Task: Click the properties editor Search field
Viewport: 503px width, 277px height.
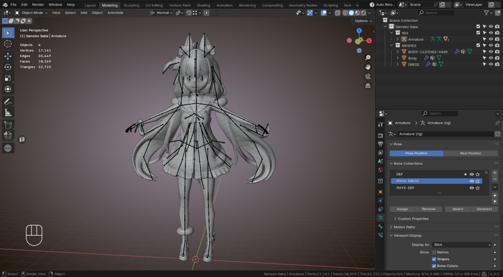Action: [440, 113]
